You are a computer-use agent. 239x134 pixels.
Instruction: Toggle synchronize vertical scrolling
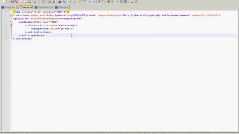click(x=80, y=2)
